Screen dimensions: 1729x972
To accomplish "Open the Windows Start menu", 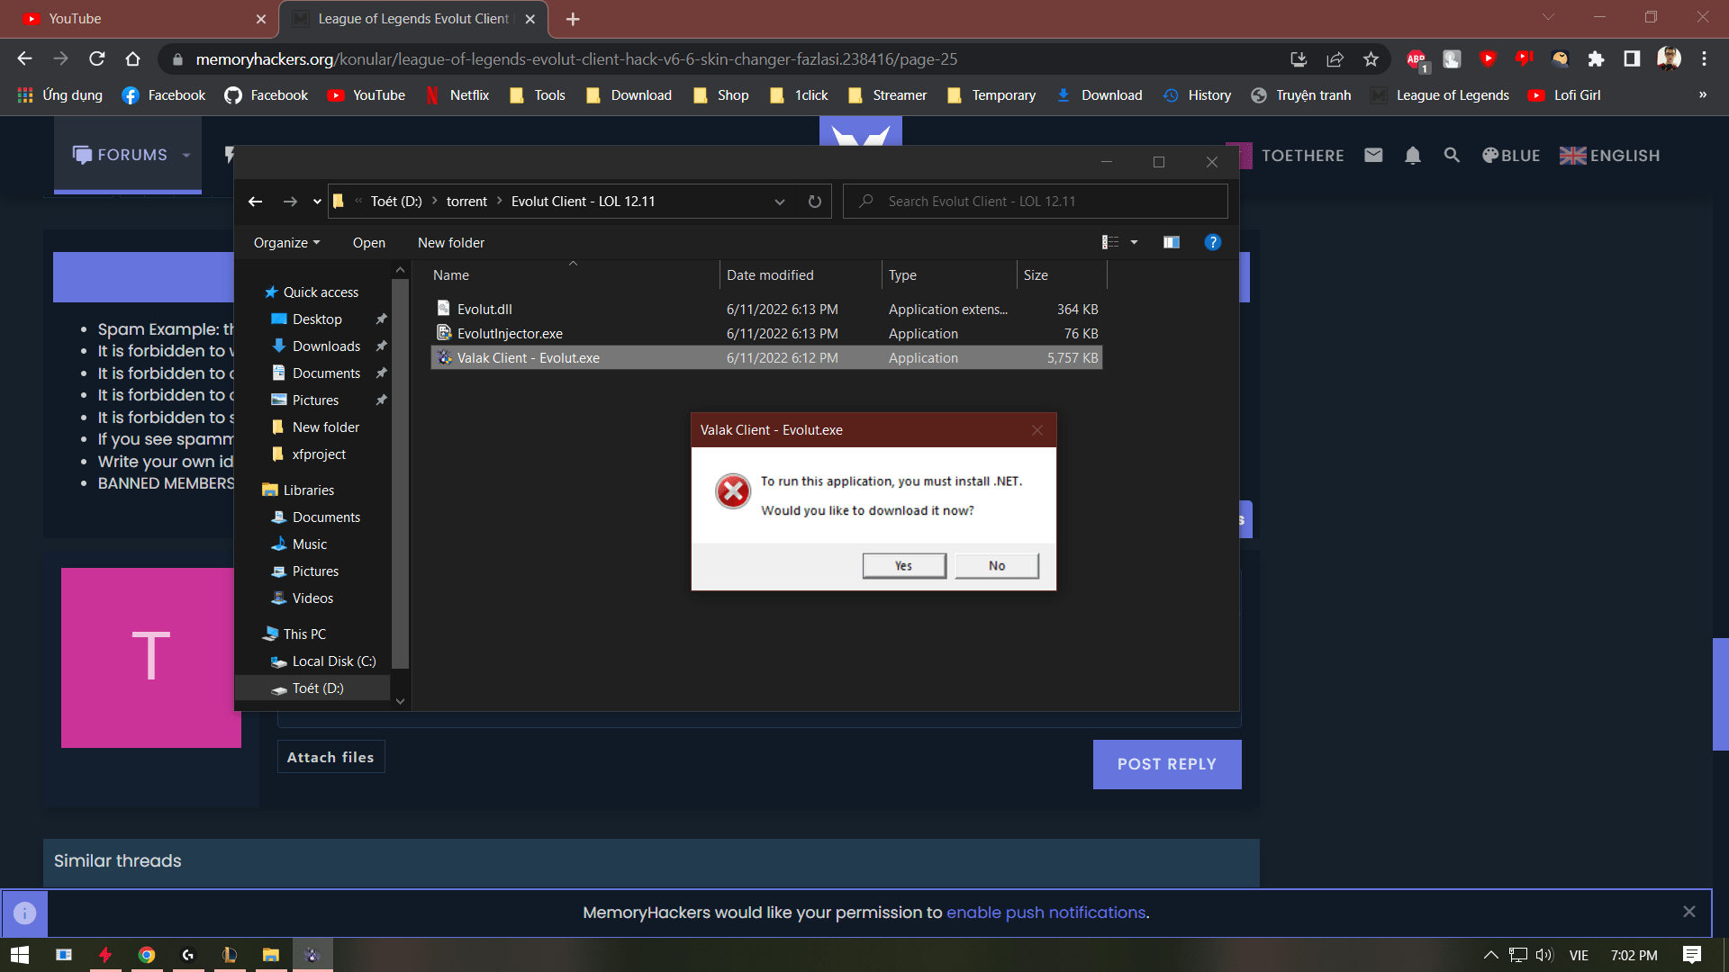I will point(20,955).
